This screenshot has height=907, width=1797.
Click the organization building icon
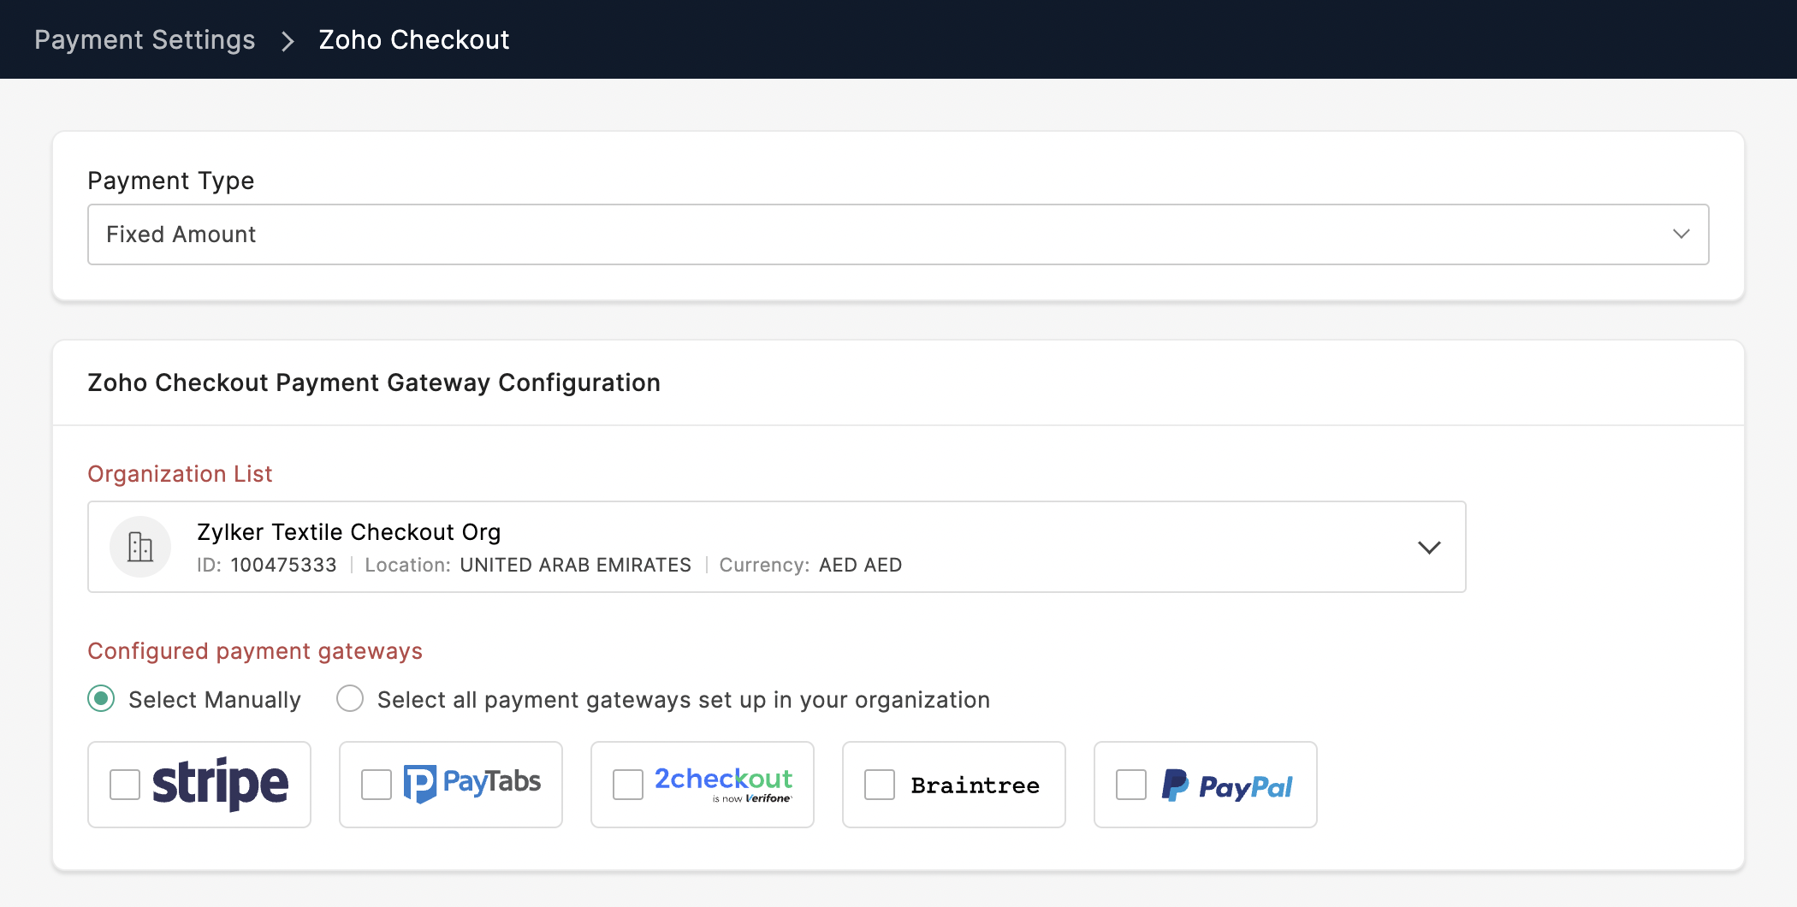[x=140, y=547]
